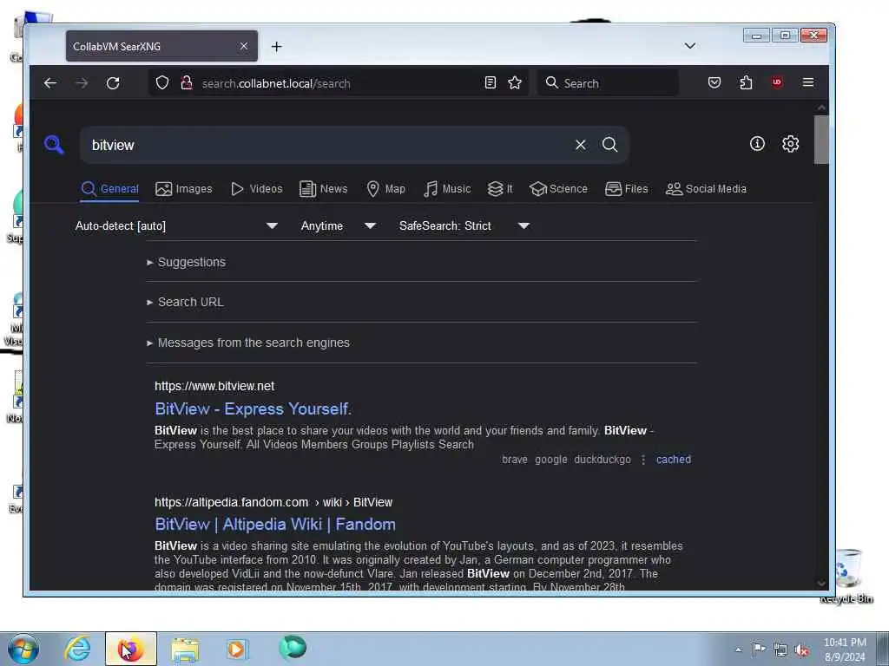The image size is (889, 666).
Task: Switch to the Map tab
Action: [386, 188]
